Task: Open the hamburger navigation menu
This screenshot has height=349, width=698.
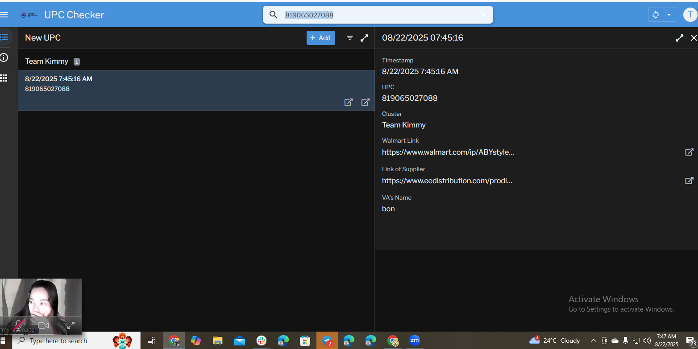Action: pyautogui.click(x=4, y=15)
